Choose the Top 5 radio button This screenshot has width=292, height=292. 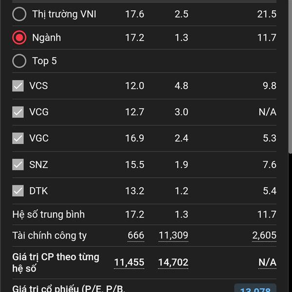pos(19,61)
